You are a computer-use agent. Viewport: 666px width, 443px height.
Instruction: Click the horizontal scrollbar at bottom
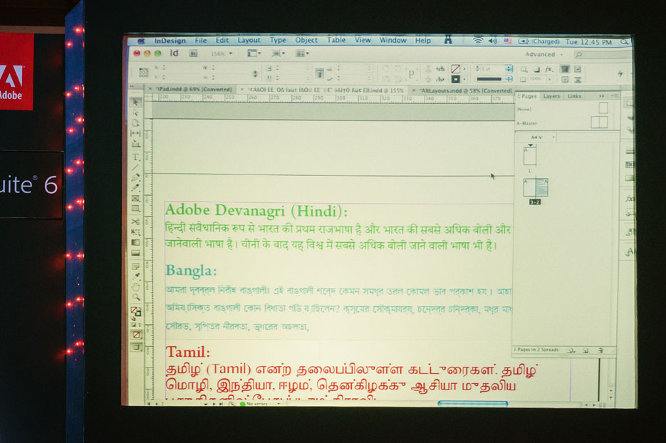(x=473, y=404)
